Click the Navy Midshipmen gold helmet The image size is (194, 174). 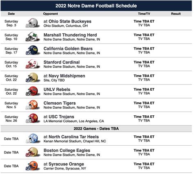tap(33, 78)
